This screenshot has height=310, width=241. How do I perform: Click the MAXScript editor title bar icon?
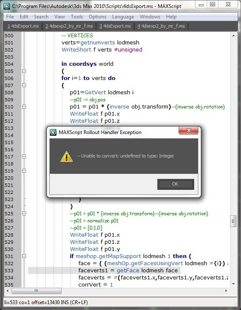7,6
